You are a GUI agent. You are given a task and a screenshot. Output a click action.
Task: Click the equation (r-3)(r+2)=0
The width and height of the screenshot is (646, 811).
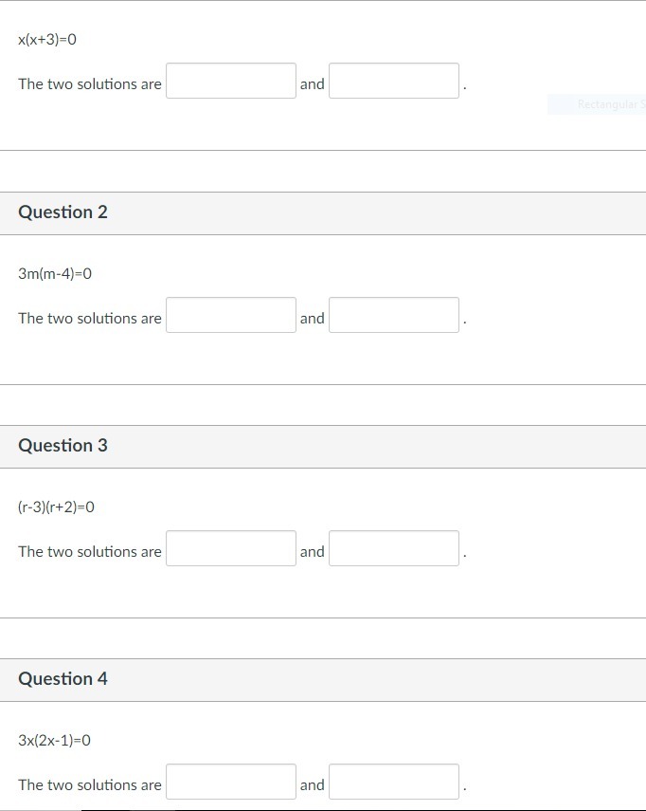click(x=57, y=507)
